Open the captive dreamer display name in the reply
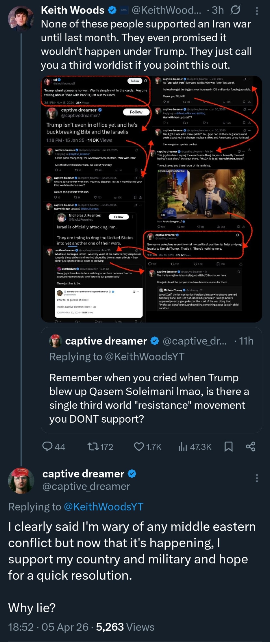Viewport: 270px width, 642px height. 83,474
